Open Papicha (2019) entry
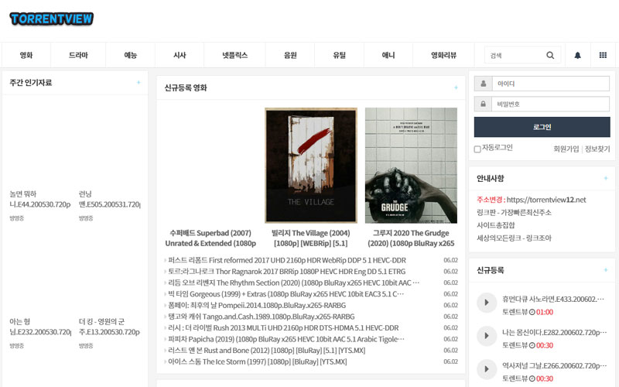 tap(286, 339)
